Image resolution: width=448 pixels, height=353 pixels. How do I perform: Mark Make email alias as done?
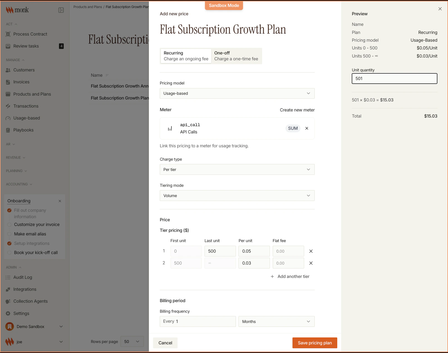point(9,234)
